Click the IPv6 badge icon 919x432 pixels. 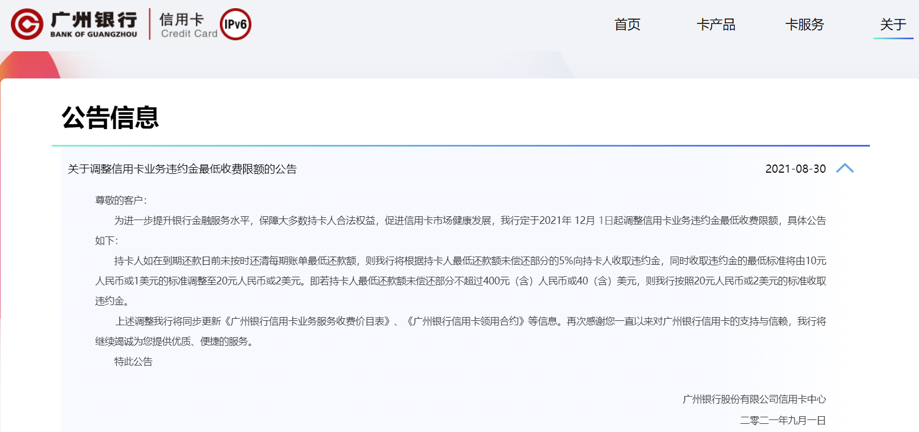[x=236, y=25]
